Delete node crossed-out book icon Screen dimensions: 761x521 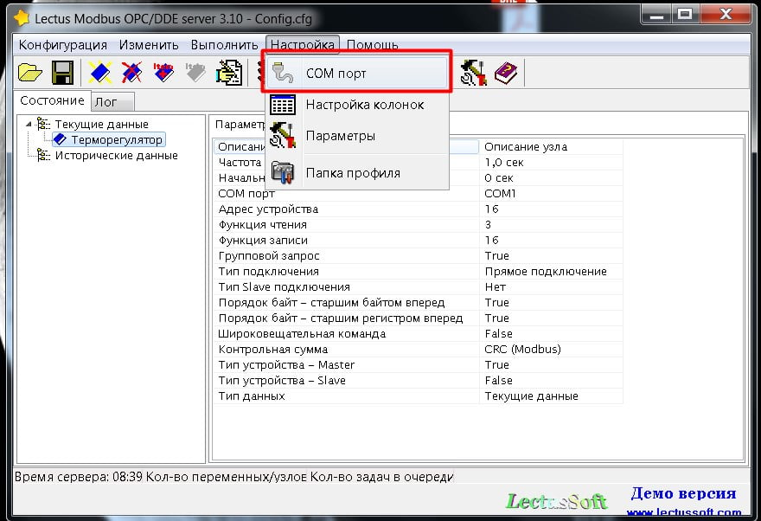point(131,73)
